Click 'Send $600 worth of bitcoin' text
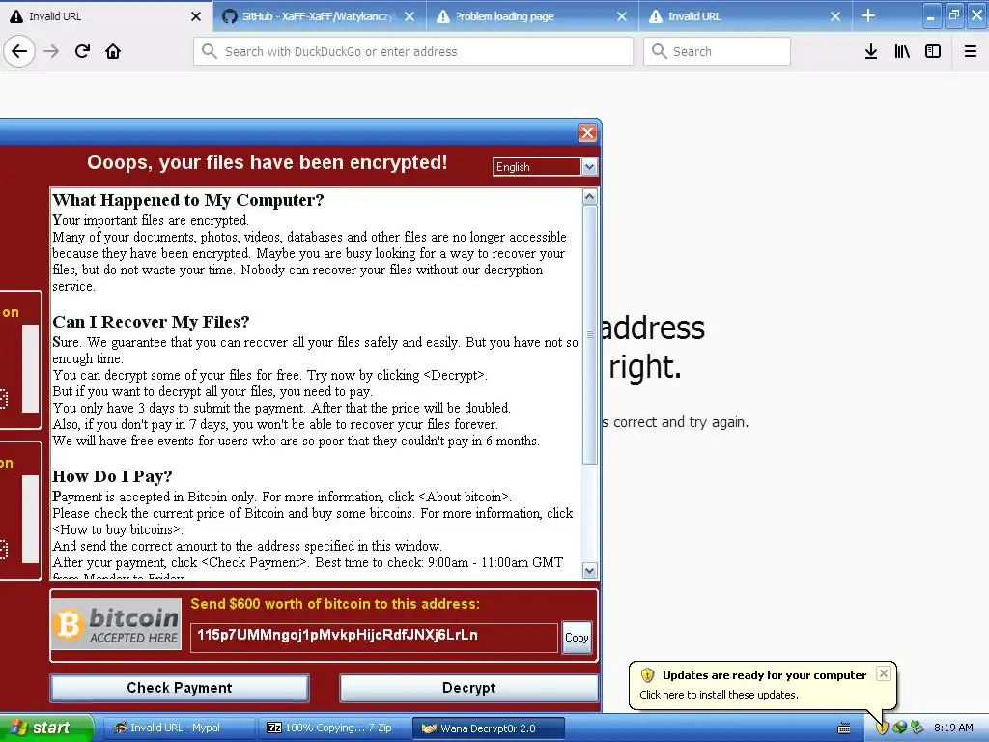The height and width of the screenshot is (742, 989). [335, 604]
